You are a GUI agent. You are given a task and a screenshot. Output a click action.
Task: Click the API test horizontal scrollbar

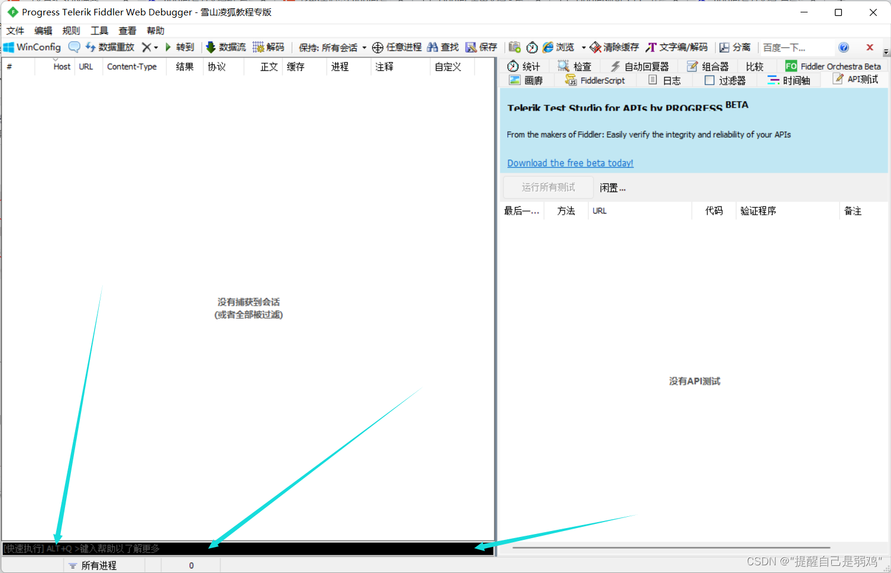pos(671,548)
